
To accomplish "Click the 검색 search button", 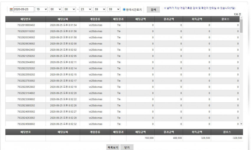I will point(153,10).
